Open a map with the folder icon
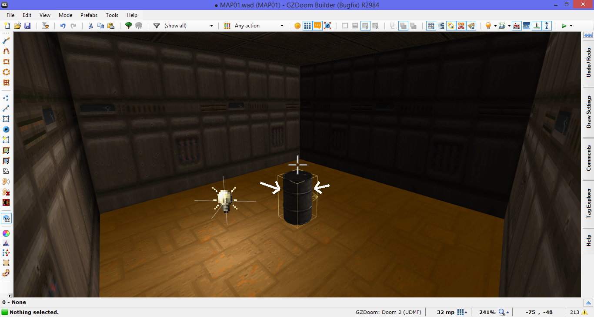Viewport: 594px width, 317px height. (x=17, y=26)
